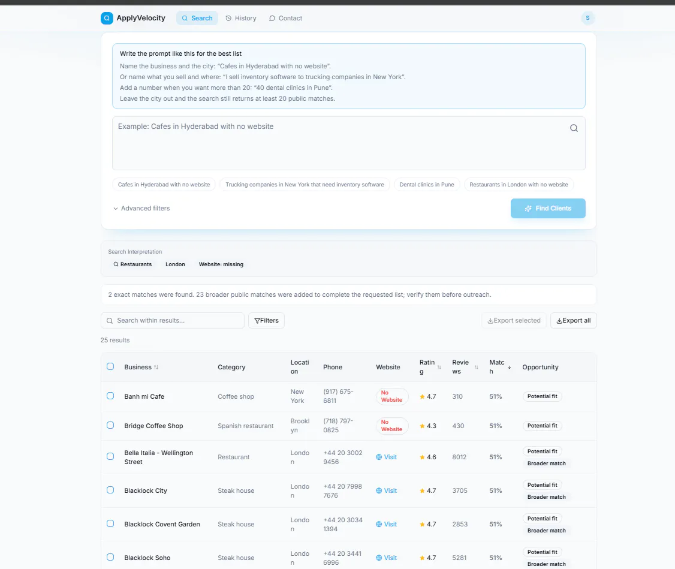Click the magnifier icon in prompt box
Screen dimensions: 675x569
574,128
